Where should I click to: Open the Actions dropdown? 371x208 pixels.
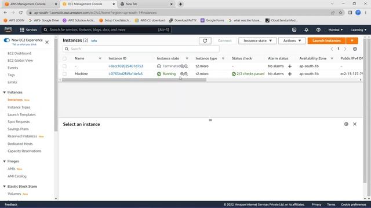(292, 40)
